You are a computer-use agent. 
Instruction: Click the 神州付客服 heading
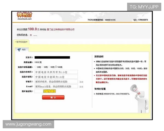(x=100, y=89)
